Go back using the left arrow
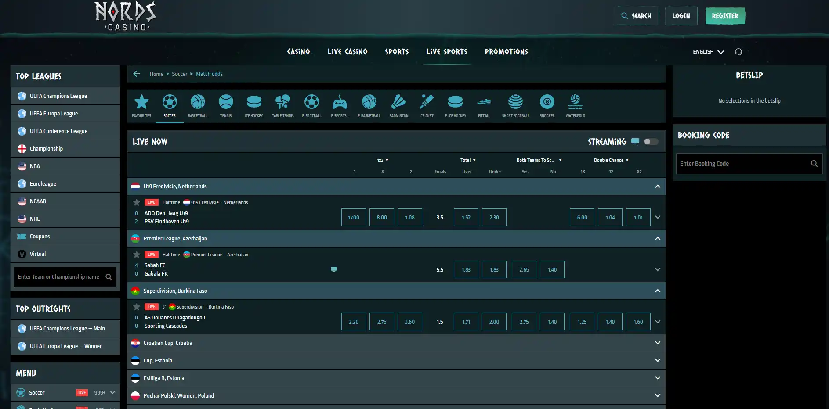 coord(137,74)
